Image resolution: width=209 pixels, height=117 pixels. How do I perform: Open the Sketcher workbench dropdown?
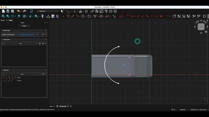pos(48,11)
